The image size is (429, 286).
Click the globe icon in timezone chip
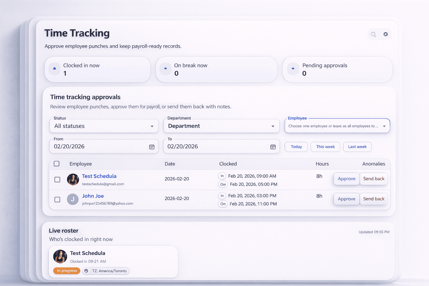coord(86,271)
